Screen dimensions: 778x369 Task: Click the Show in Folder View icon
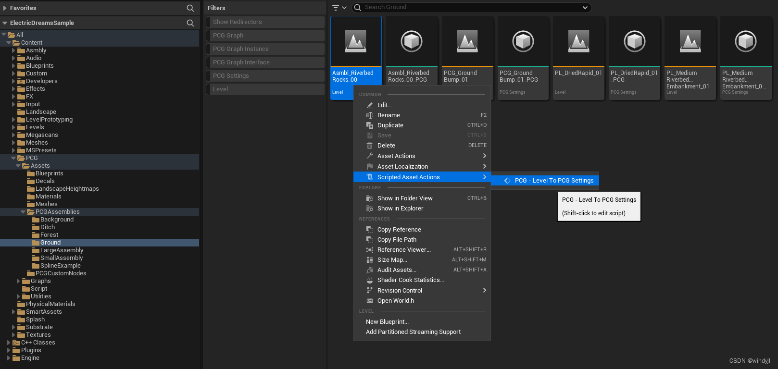tap(370, 198)
